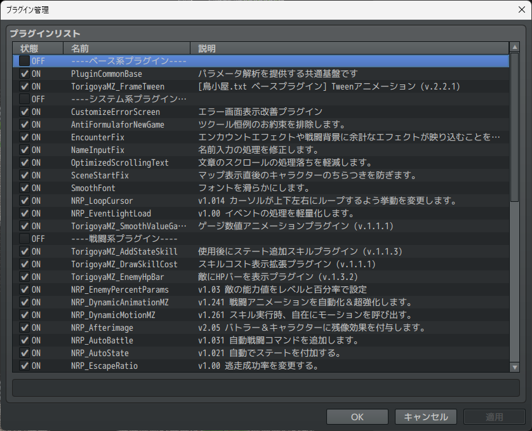Click the empty description field below the list
The image size is (532, 431).
point(266,388)
